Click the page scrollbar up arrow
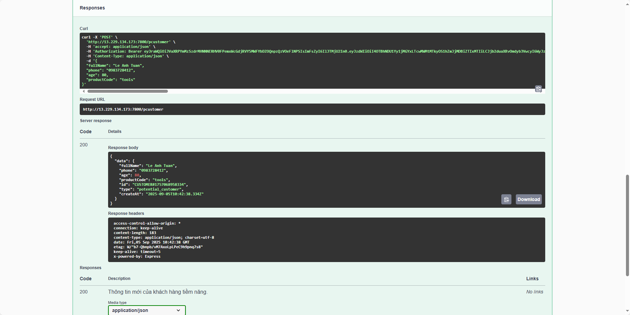 (x=627, y=3)
